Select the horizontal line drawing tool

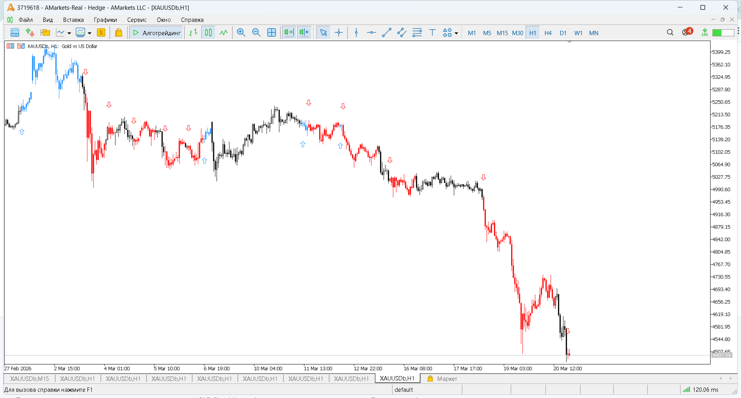coord(371,33)
